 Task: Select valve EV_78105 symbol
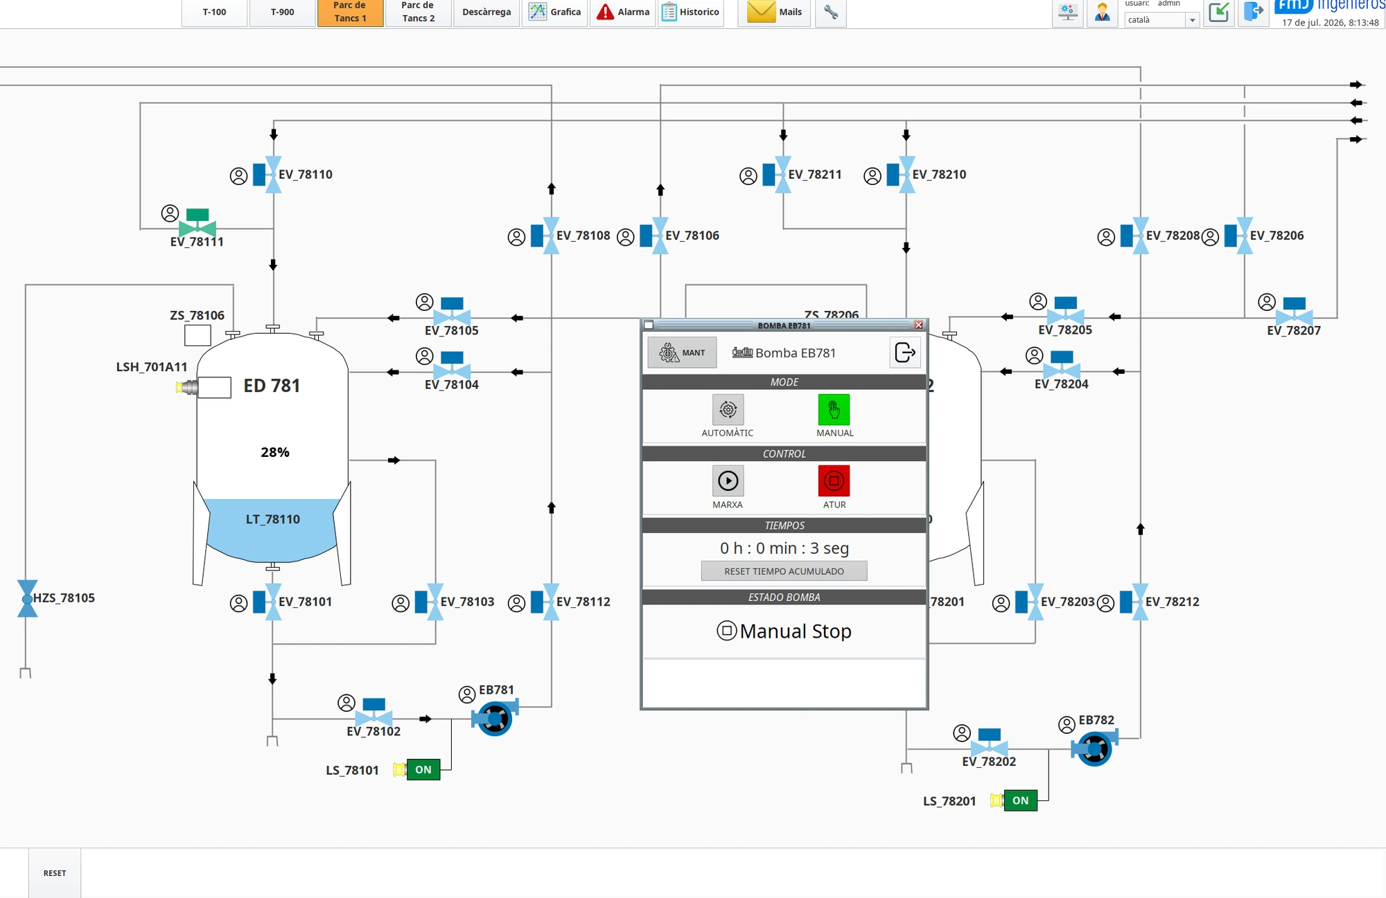(452, 311)
